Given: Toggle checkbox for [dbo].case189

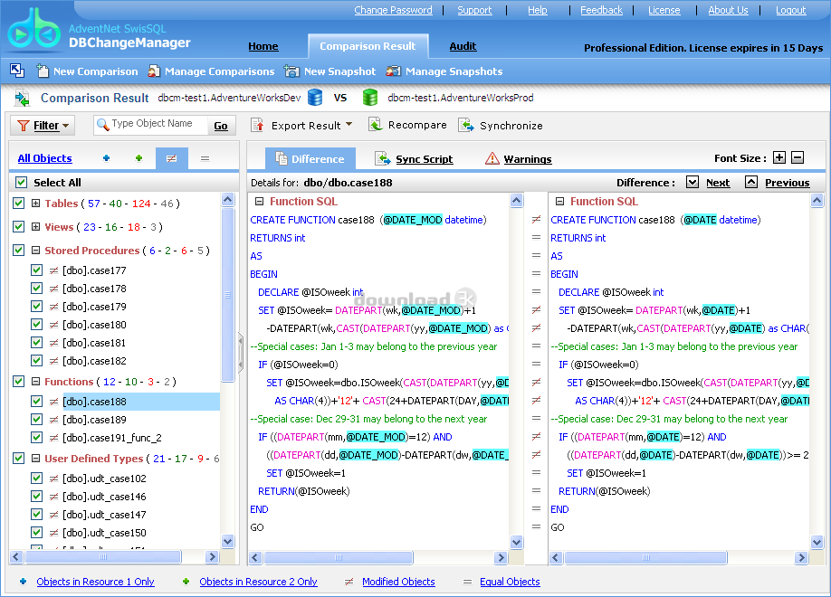Looking at the screenshot, I should (x=36, y=420).
